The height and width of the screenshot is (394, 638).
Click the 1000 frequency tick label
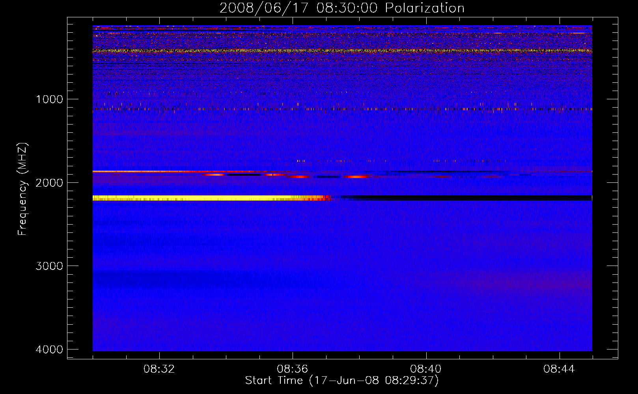49,99
